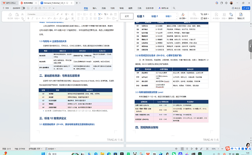
Task: Open the Insert (插入) ribbon tab
Action: 95,8
